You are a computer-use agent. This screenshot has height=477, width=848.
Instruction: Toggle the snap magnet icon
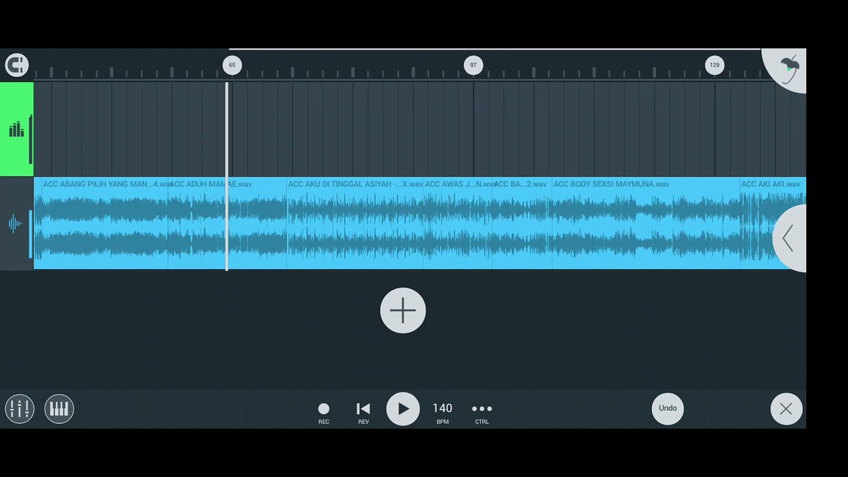17,65
